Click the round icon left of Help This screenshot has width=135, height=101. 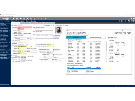coord(131,19)
